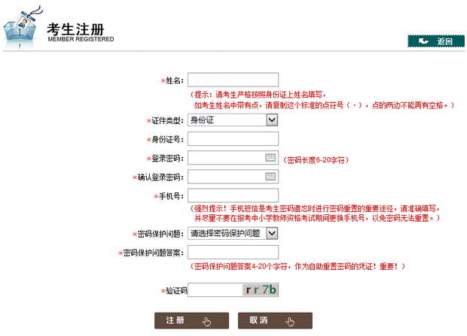Expand the 请选择密码保护问题 dropdown

(233, 233)
